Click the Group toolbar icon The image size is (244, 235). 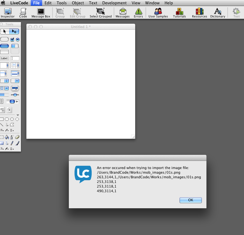point(60,13)
